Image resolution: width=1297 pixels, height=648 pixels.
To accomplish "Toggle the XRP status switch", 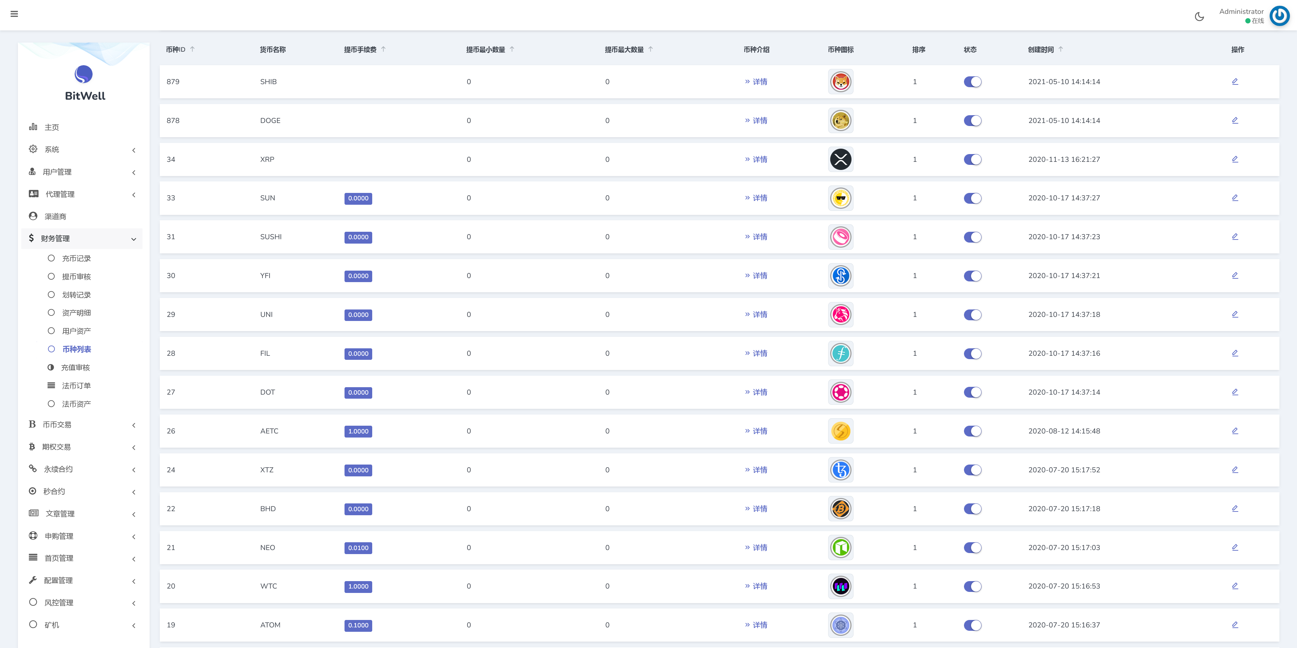I will coord(972,159).
